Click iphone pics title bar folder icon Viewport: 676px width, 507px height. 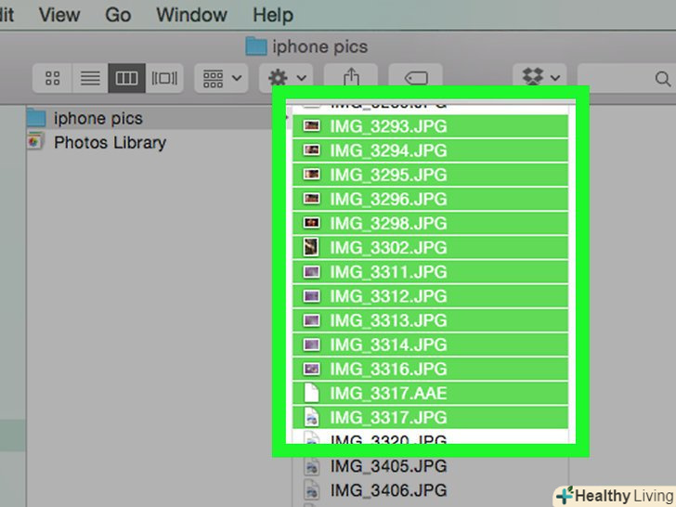(x=256, y=46)
